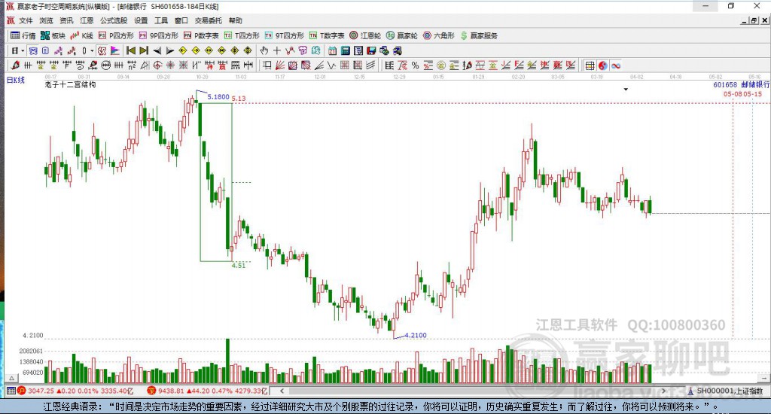
Task: Click the horizontal scrollbar left arrow
Action: [x=282, y=391]
